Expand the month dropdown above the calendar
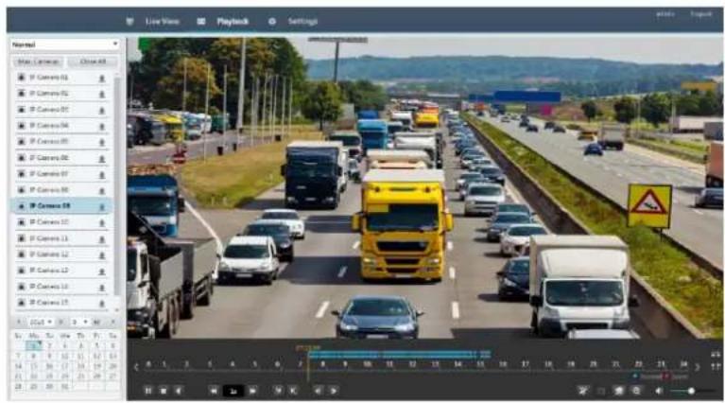The image size is (725, 403). tap(79, 322)
